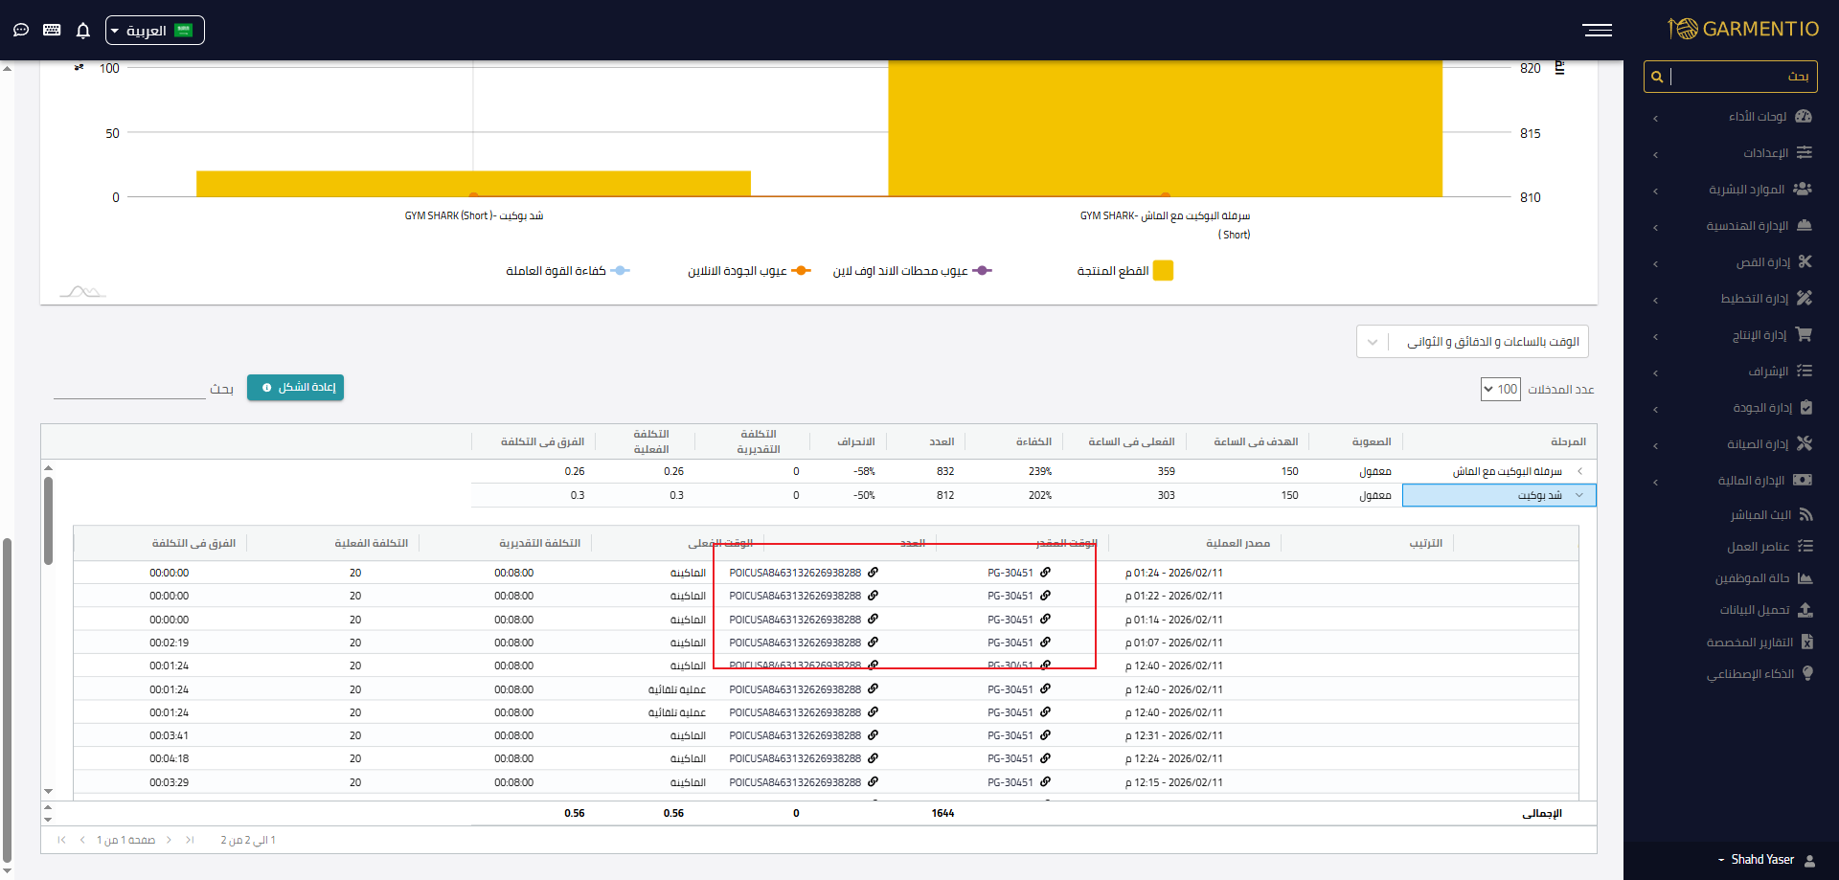The image size is (1839, 880).
Task: Toggle the القطع المنتجة series in the chart legend
Action: pos(1124,271)
